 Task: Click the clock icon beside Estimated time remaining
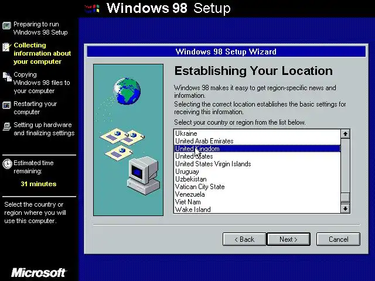(x=7, y=164)
